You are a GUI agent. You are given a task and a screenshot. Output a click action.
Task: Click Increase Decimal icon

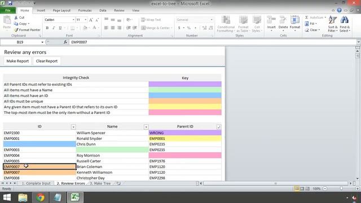204,28
